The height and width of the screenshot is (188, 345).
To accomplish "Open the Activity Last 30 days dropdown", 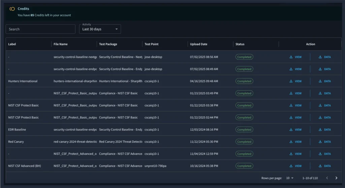I will point(100,29).
